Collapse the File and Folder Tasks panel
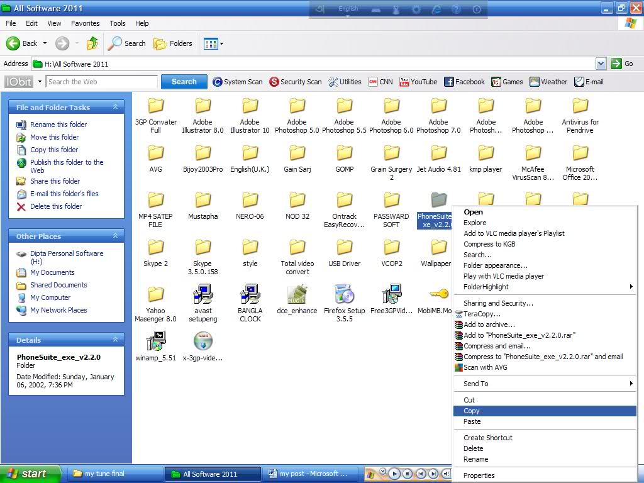Screen dimensions: 644x483 [x=116, y=107]
